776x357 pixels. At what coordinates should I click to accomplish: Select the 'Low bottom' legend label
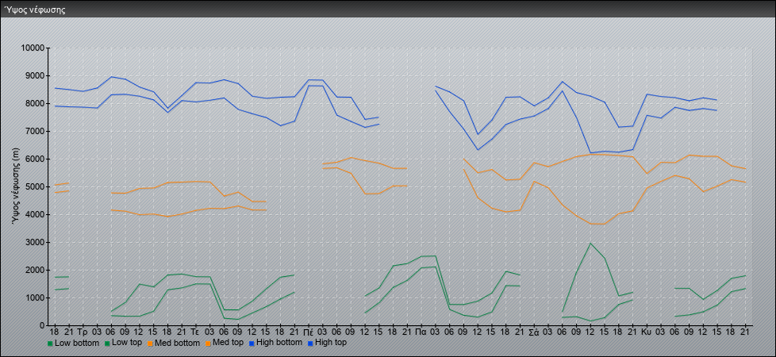point(77,343)
